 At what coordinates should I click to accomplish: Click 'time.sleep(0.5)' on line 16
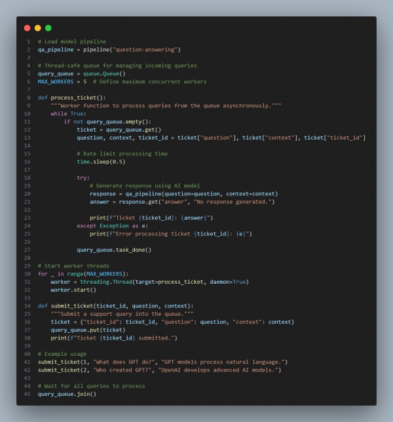point(101,162)
